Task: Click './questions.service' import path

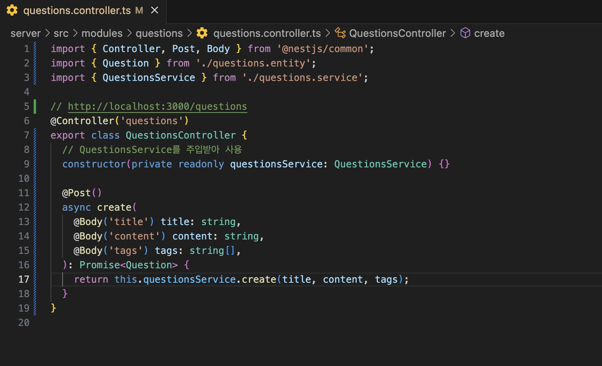Action: [303, 78]
